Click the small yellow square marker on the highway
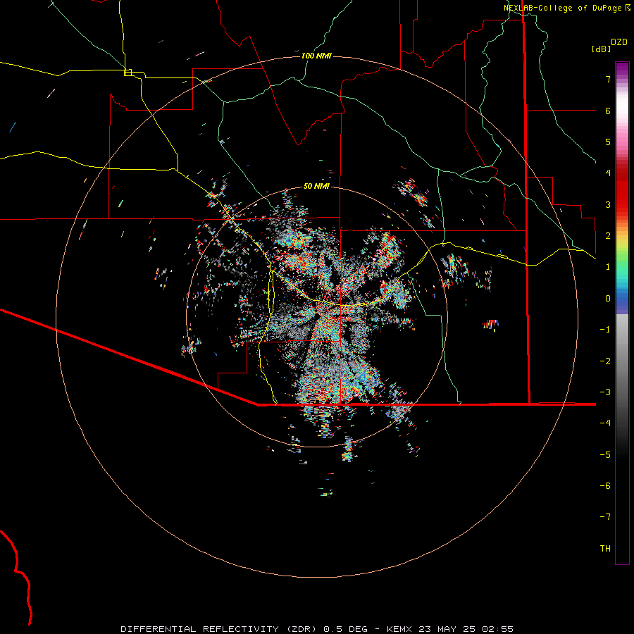634x634 pixels. pyautogui.click(x=128, y=73)
